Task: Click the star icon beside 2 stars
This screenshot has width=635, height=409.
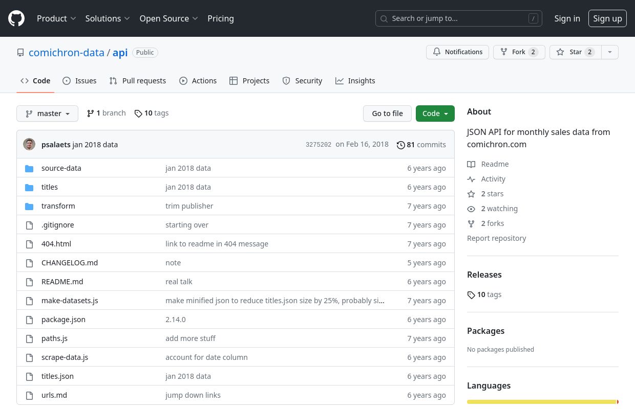Action: coord(471,194)
